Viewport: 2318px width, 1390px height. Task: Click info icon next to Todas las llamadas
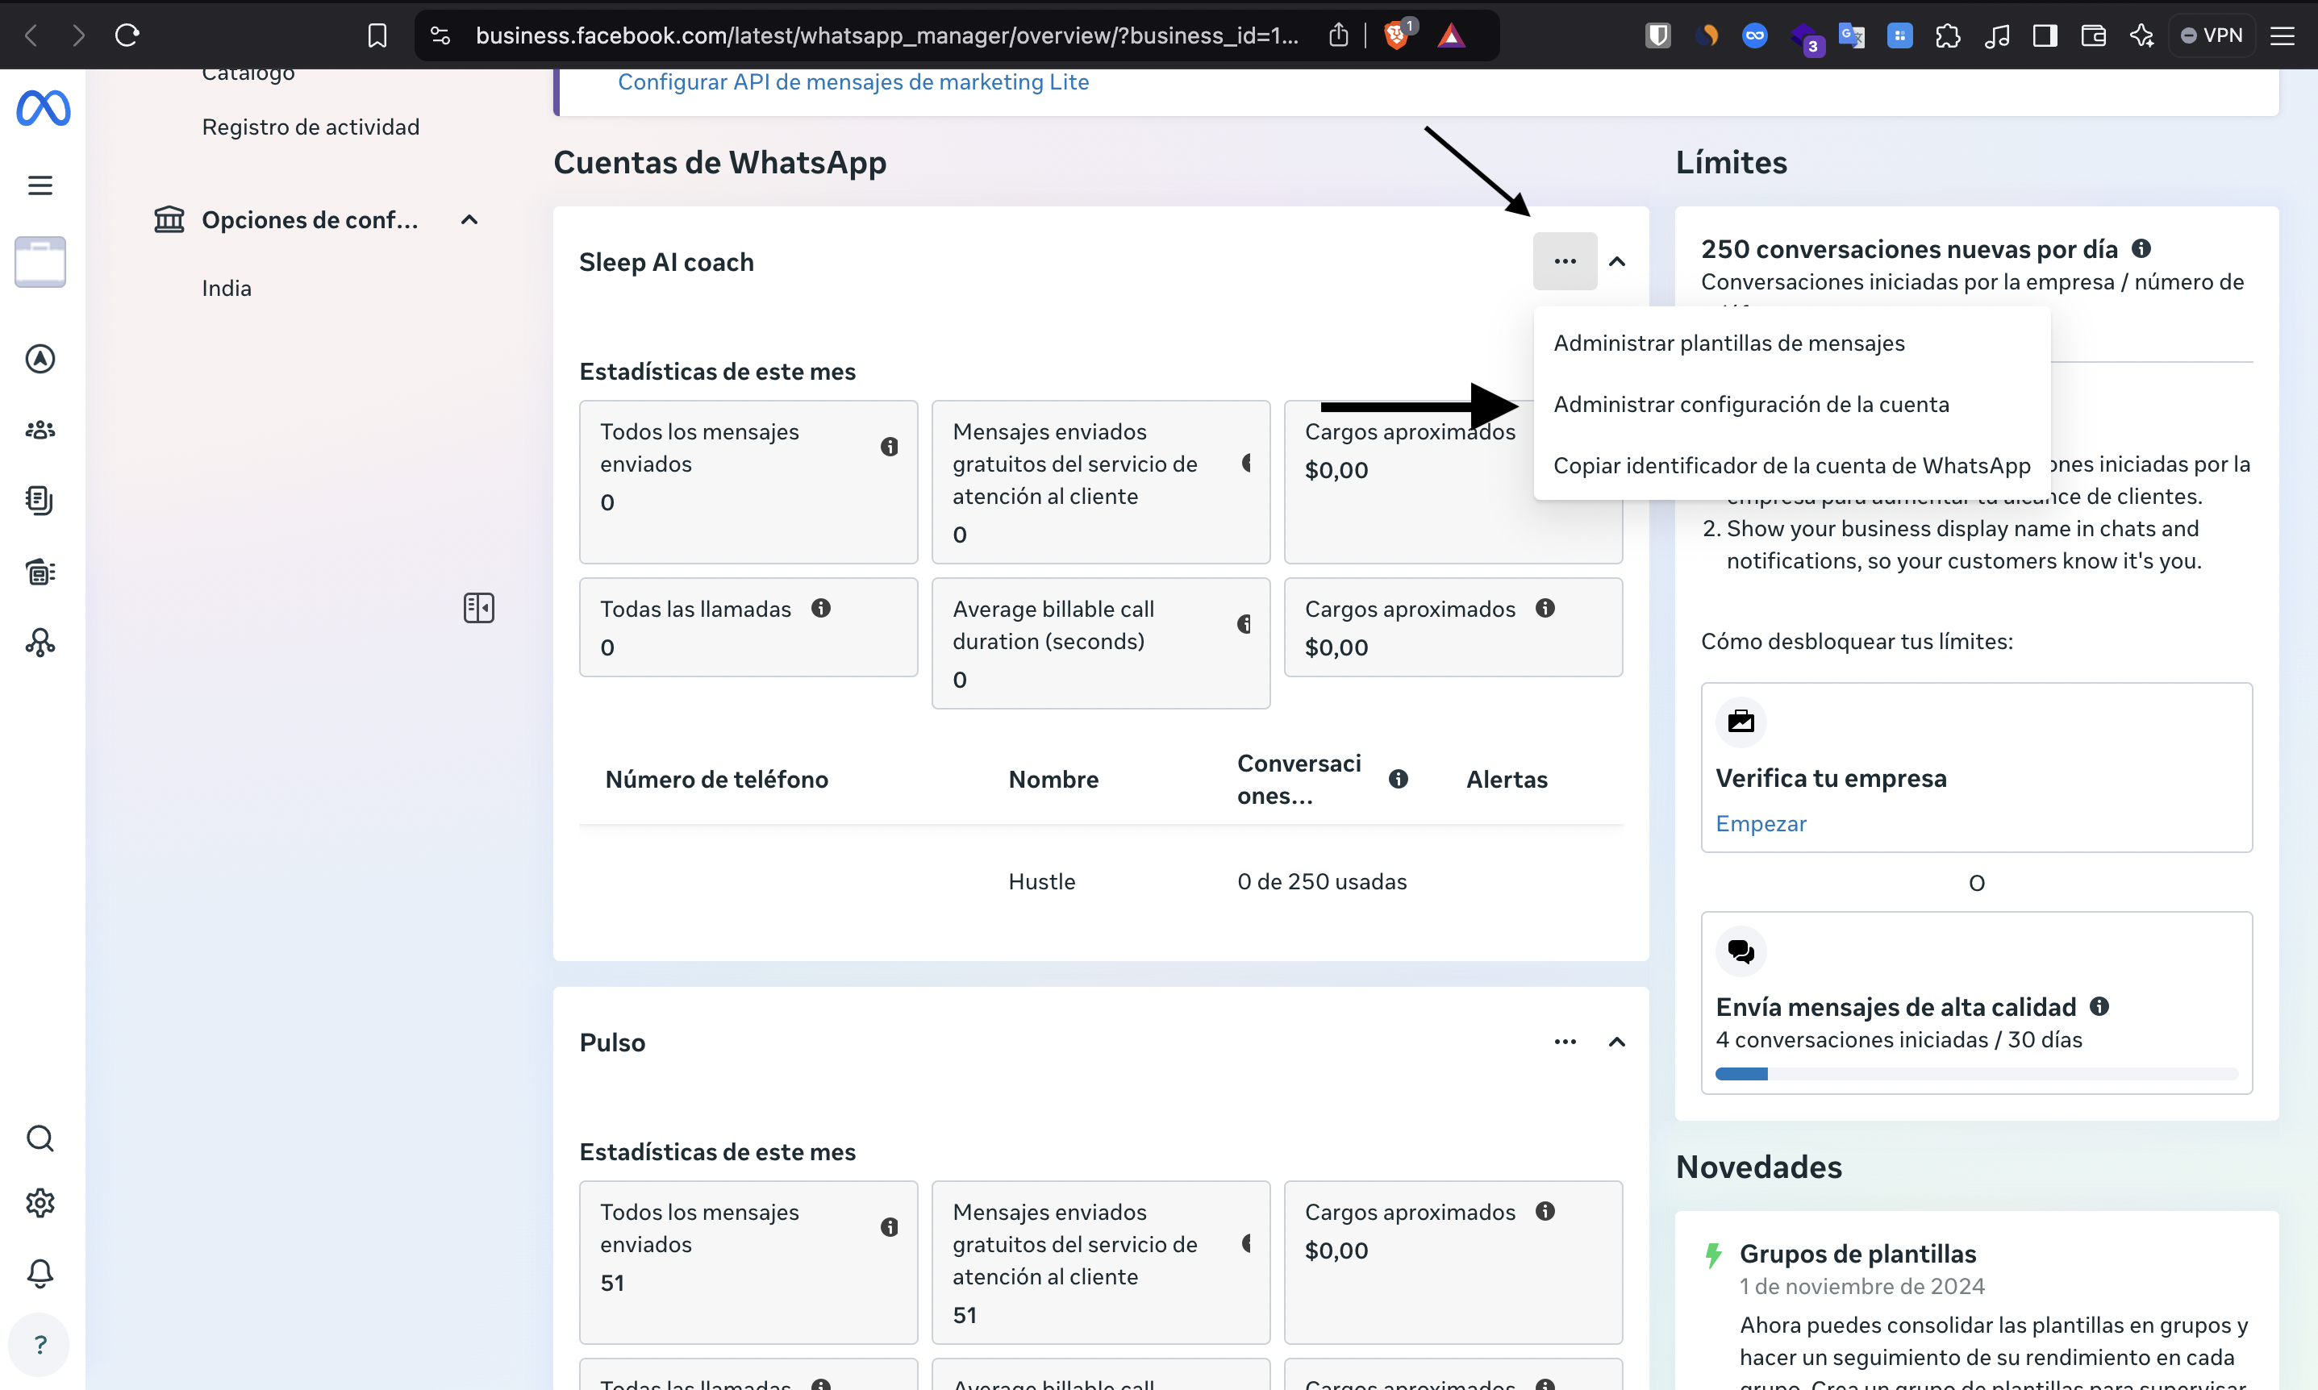tap(821, 608)
